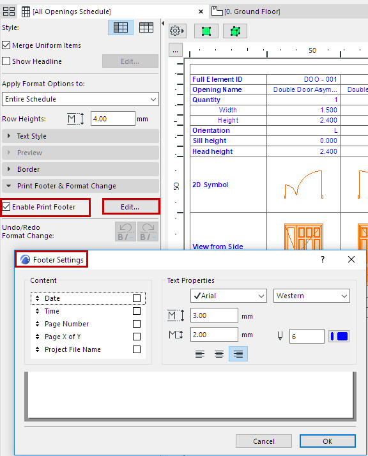
Task: Expand the Border section
Action: click(x=80, y=169)
